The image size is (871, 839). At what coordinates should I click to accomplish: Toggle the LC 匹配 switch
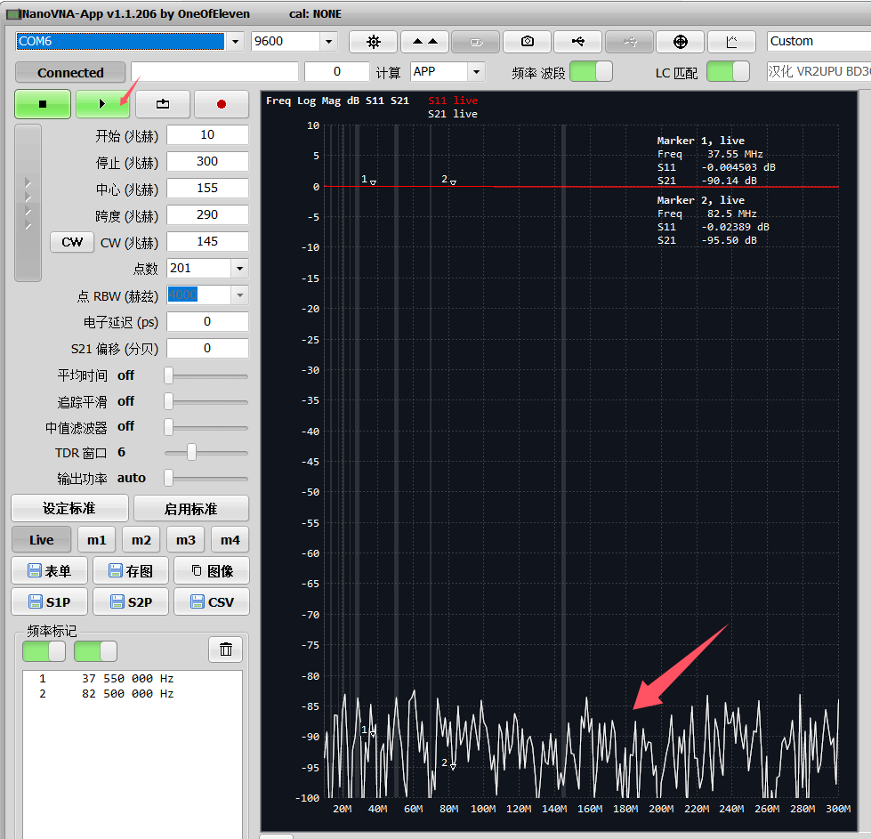(728, 72)
